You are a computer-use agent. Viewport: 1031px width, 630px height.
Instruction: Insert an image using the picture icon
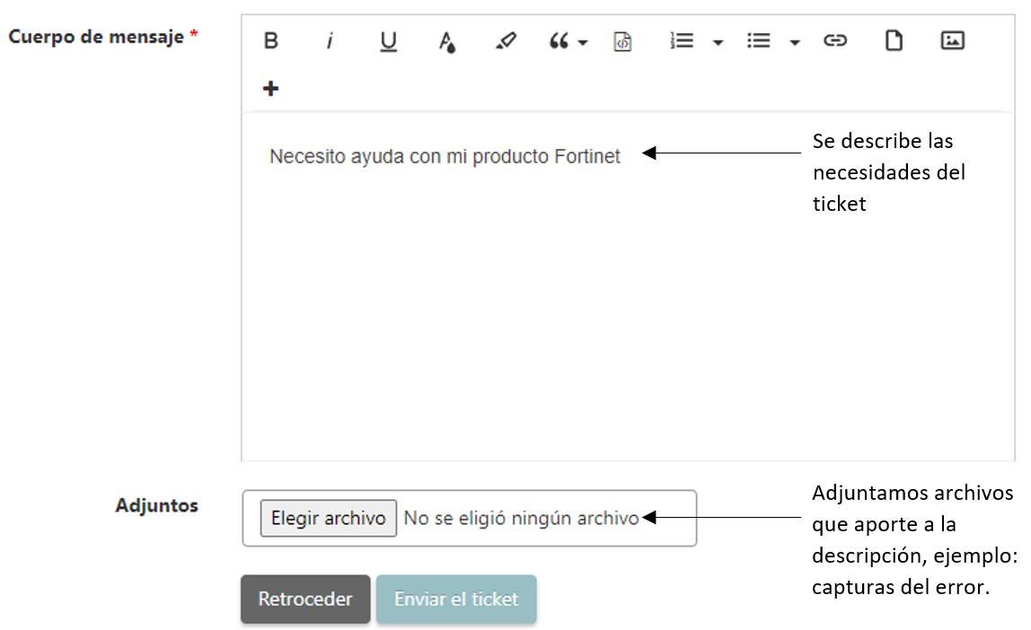(952, 41)
